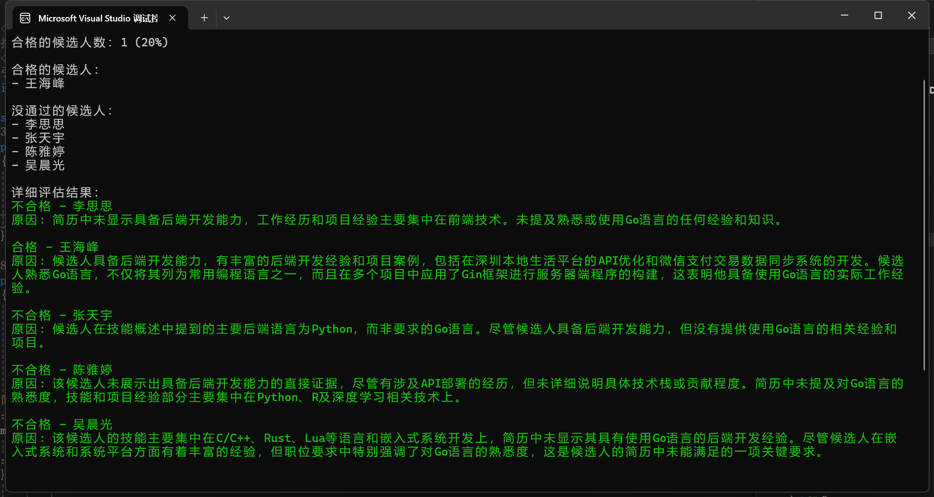The image size is (934, 497).
Task: Open a new terminal tab with the plus button
Action: [x=204, y=18]
